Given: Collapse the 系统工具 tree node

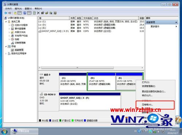Looking at the screenshot, I should pyautogui.click(x=6, y=21).
